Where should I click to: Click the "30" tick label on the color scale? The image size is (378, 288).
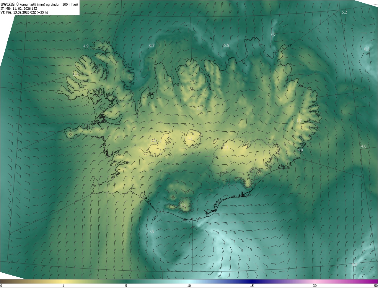click(315, 286)
